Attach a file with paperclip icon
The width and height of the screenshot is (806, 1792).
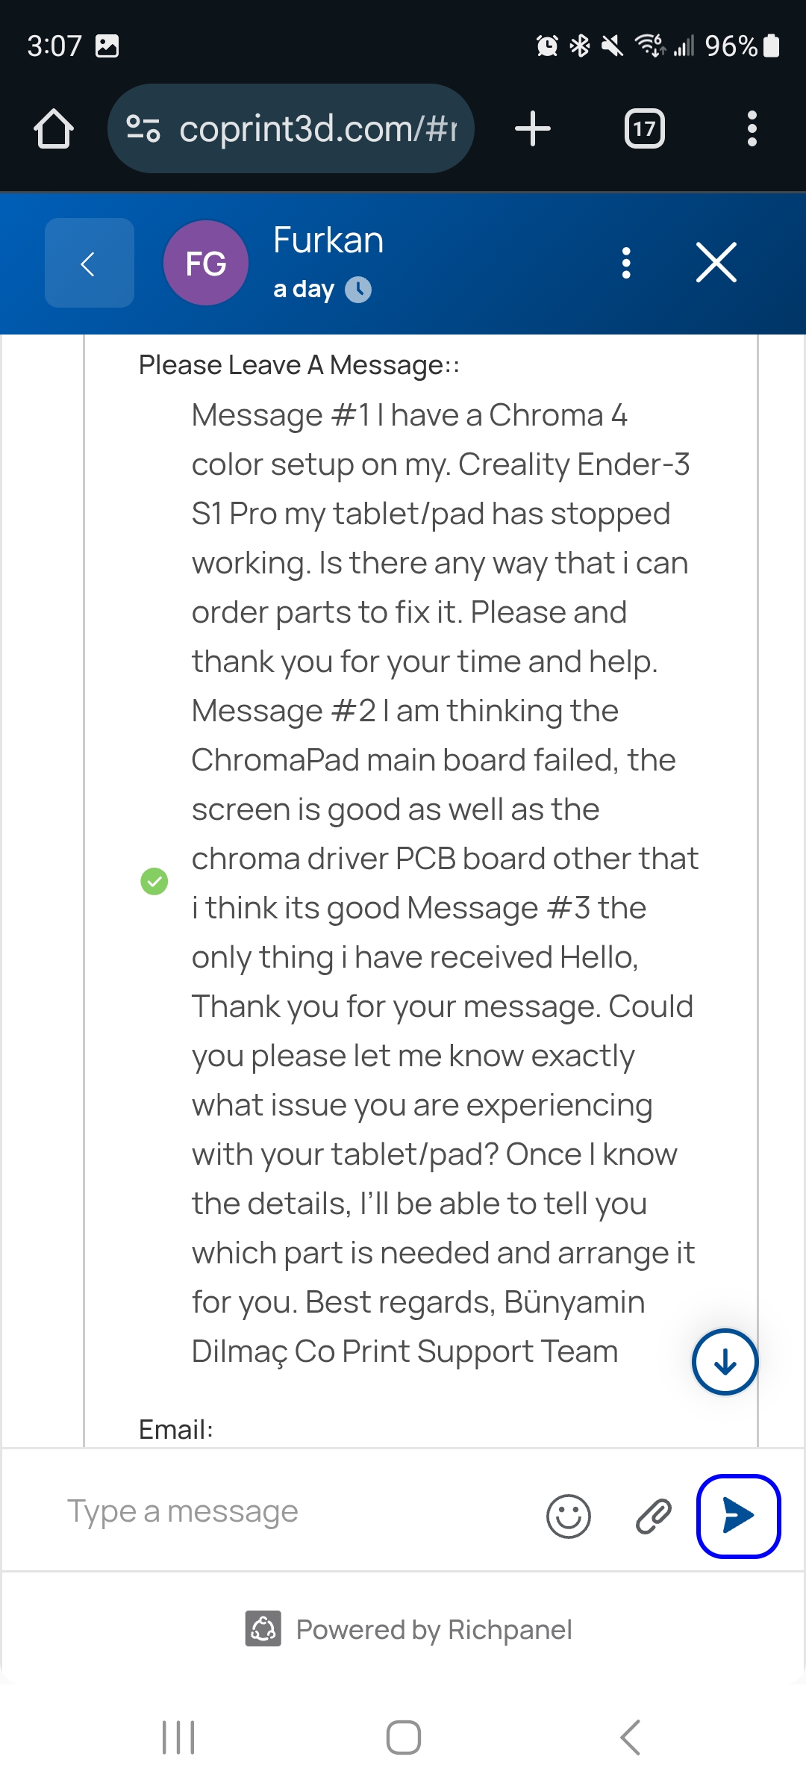coord(653,1516)
